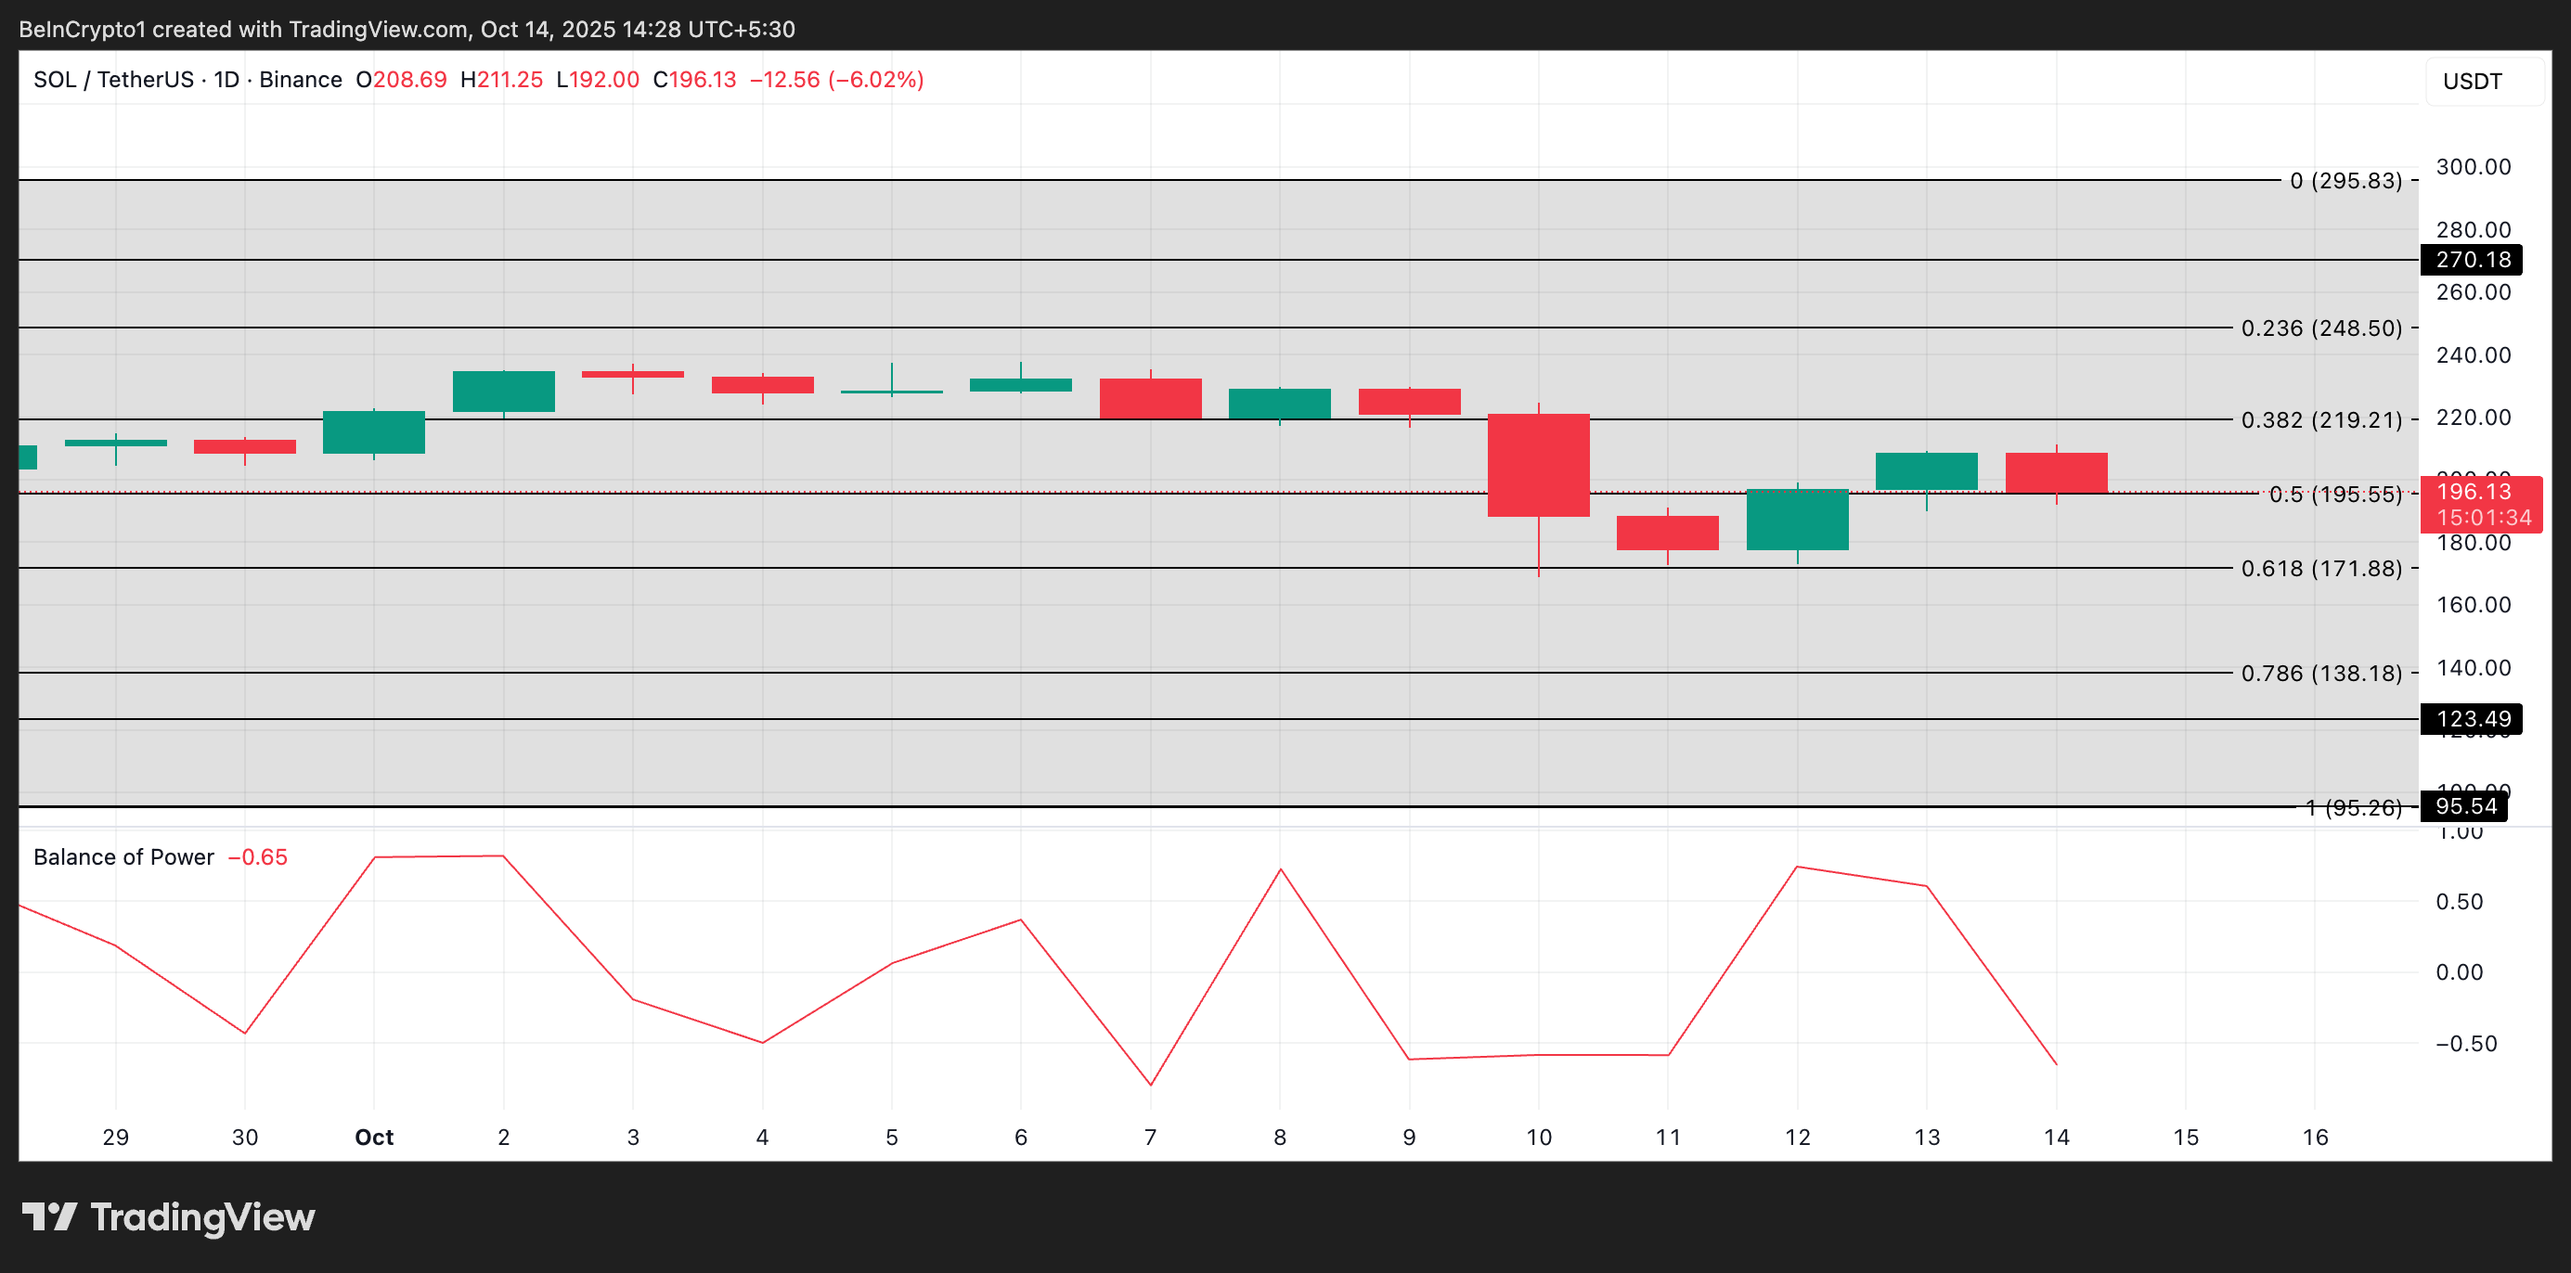Click the 95.54 price axis label

(2464, 806)
